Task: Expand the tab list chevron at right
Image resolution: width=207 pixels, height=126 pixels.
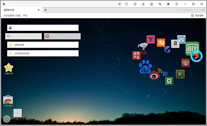Action: click(203, 10)
